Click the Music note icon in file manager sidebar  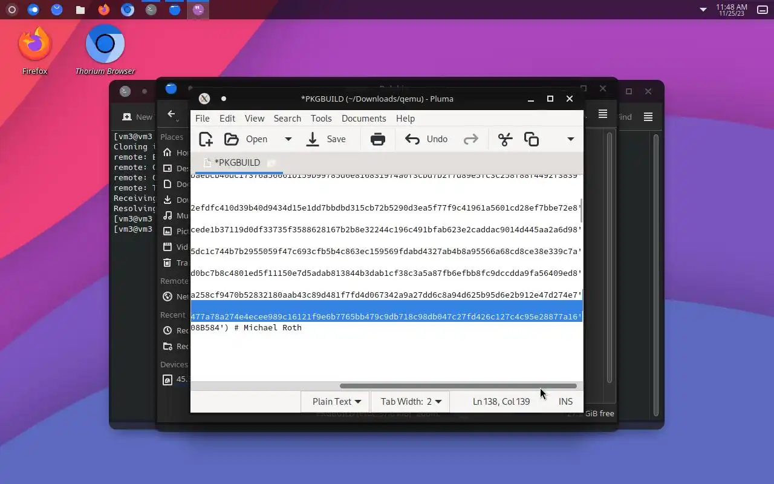pyautogui.click(x=167, y=215)
